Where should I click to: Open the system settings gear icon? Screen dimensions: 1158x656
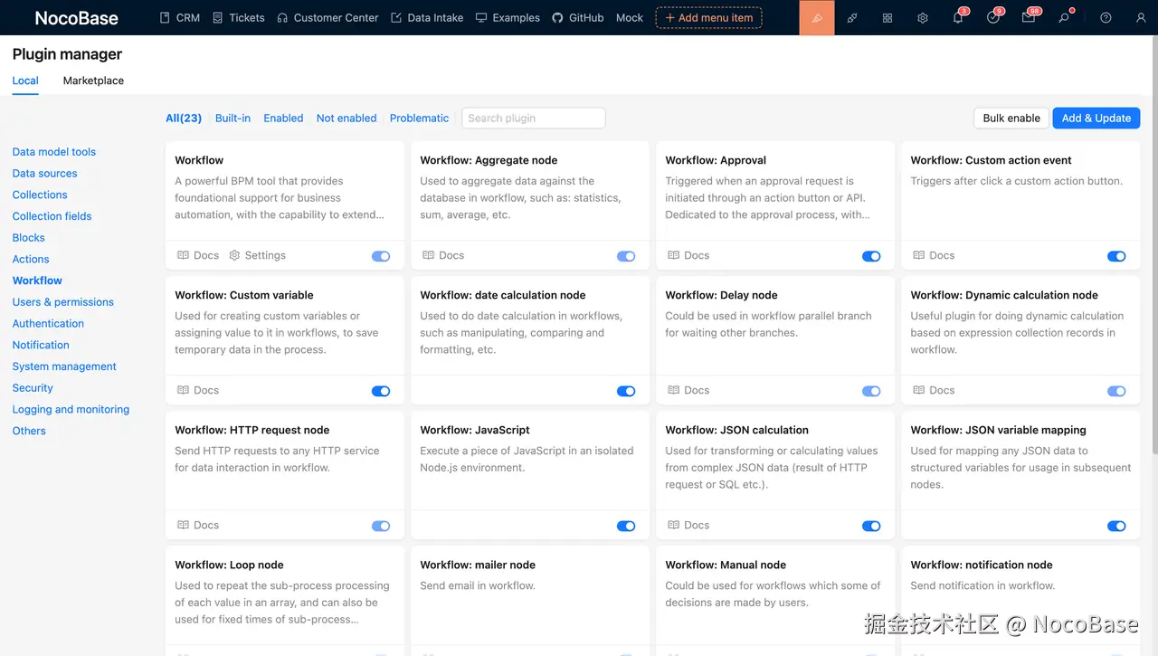pyautogui.click(x=922, y=17)
